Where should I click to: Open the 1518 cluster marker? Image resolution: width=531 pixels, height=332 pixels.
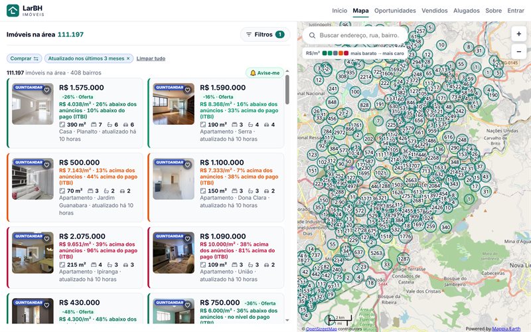(386, 236)
